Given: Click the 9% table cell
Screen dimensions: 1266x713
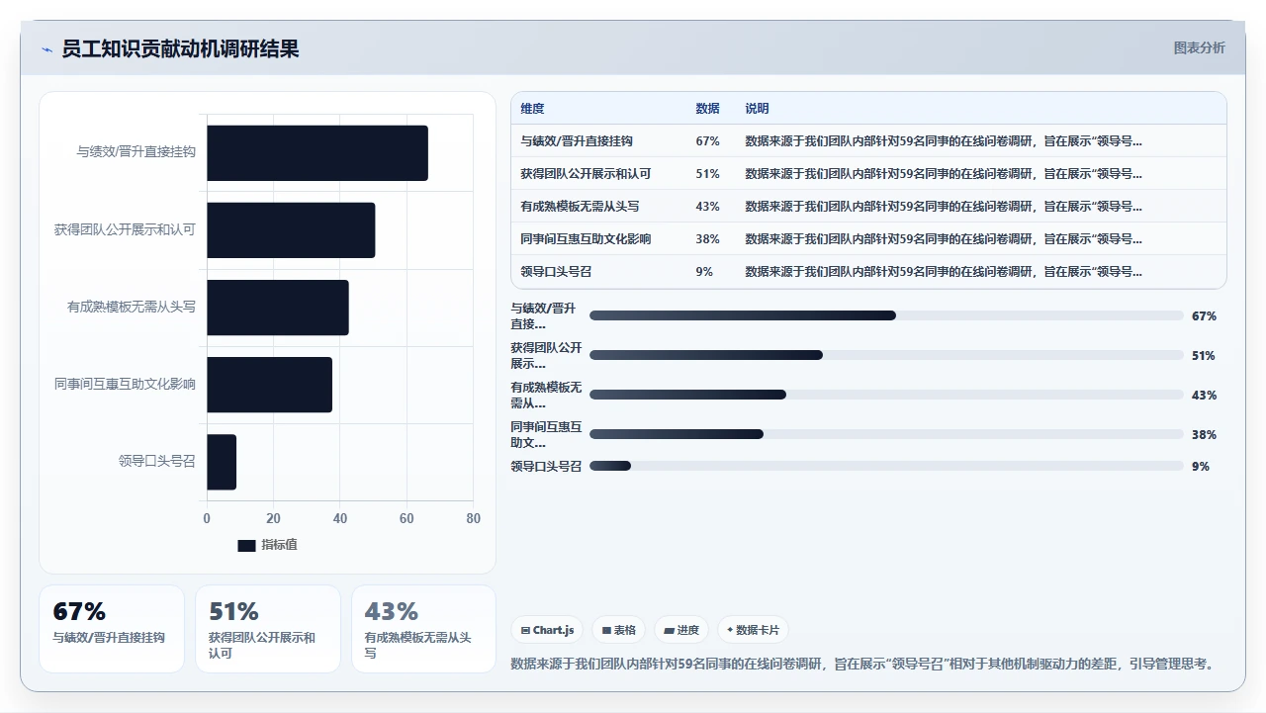Looking at the screenshot, I should [704, 272].
